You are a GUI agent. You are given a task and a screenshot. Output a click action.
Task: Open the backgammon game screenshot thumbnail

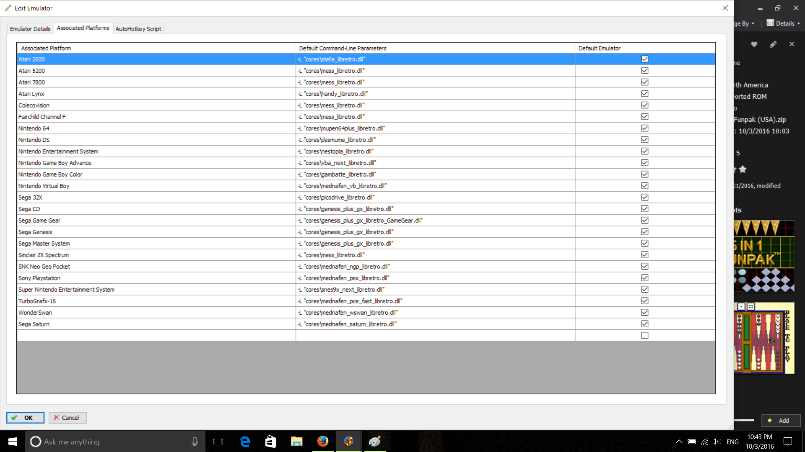tap(764, 338)
